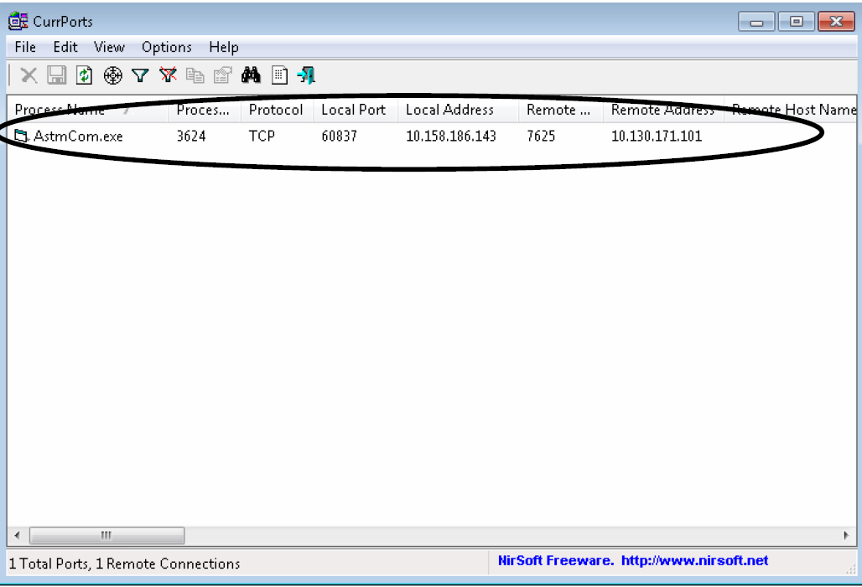
Task: Click the status text '1 Total Ports, 1 Remote Connections'
Action: click(124, 564)
